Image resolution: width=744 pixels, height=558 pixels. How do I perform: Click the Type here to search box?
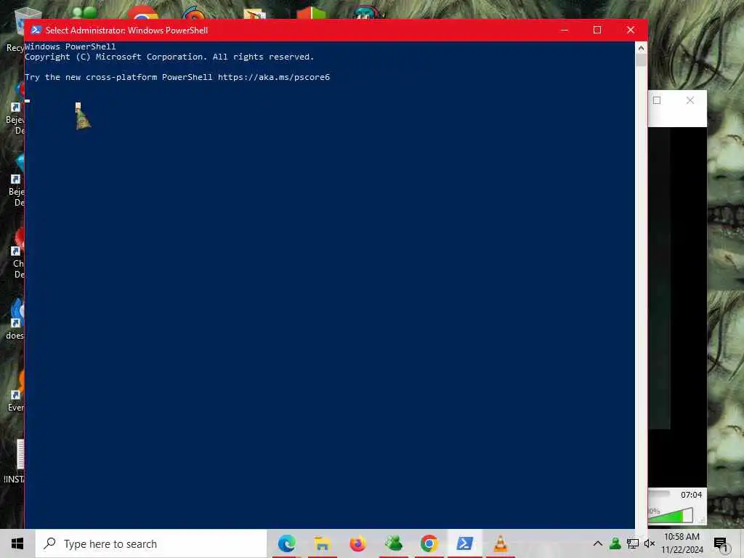pos(151,543)
